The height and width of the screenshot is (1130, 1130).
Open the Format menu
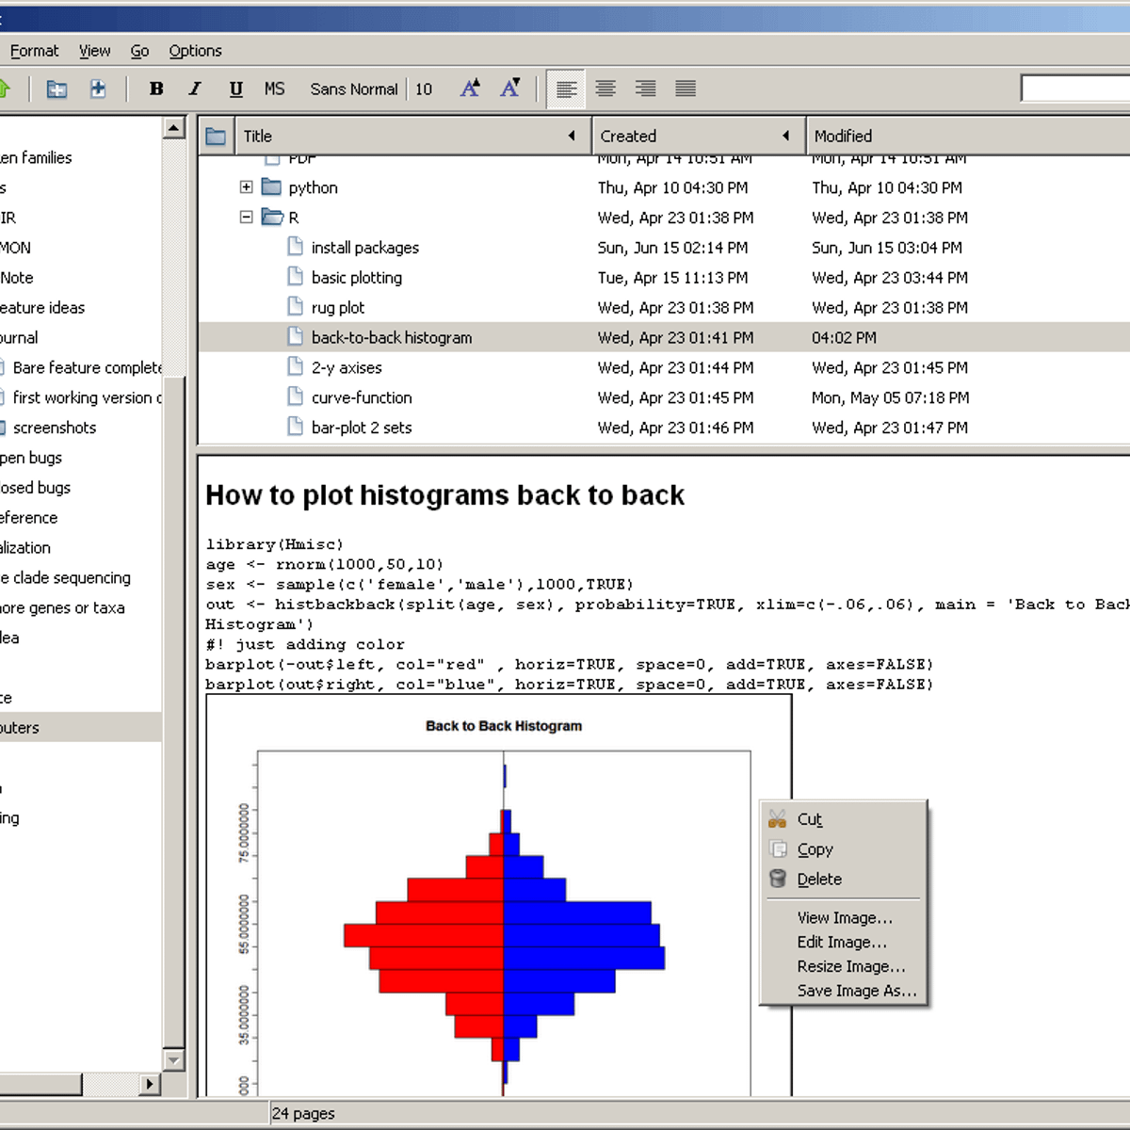click(x=34, y=51)
